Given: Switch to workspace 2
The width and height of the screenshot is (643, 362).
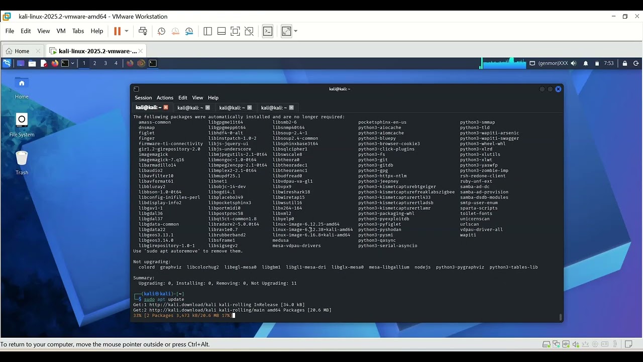Looking at the screenshot, I should [x=94, y=63].
